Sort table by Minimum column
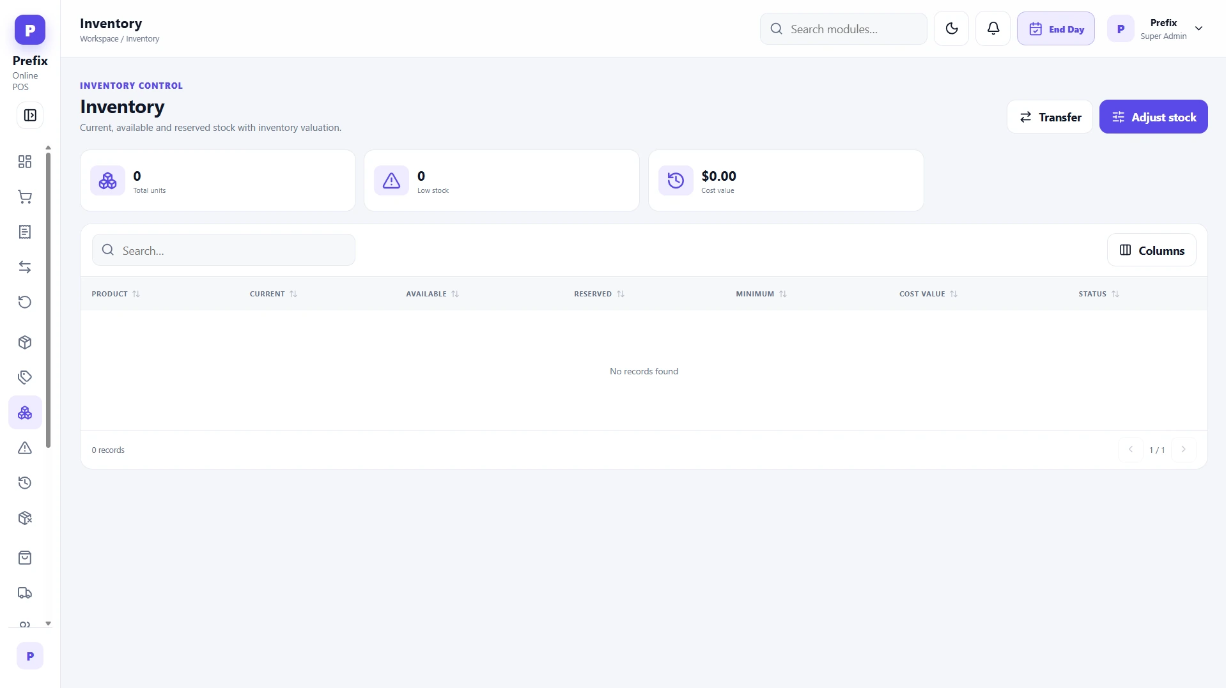The image size is (1226, 688). pos(761,294)
